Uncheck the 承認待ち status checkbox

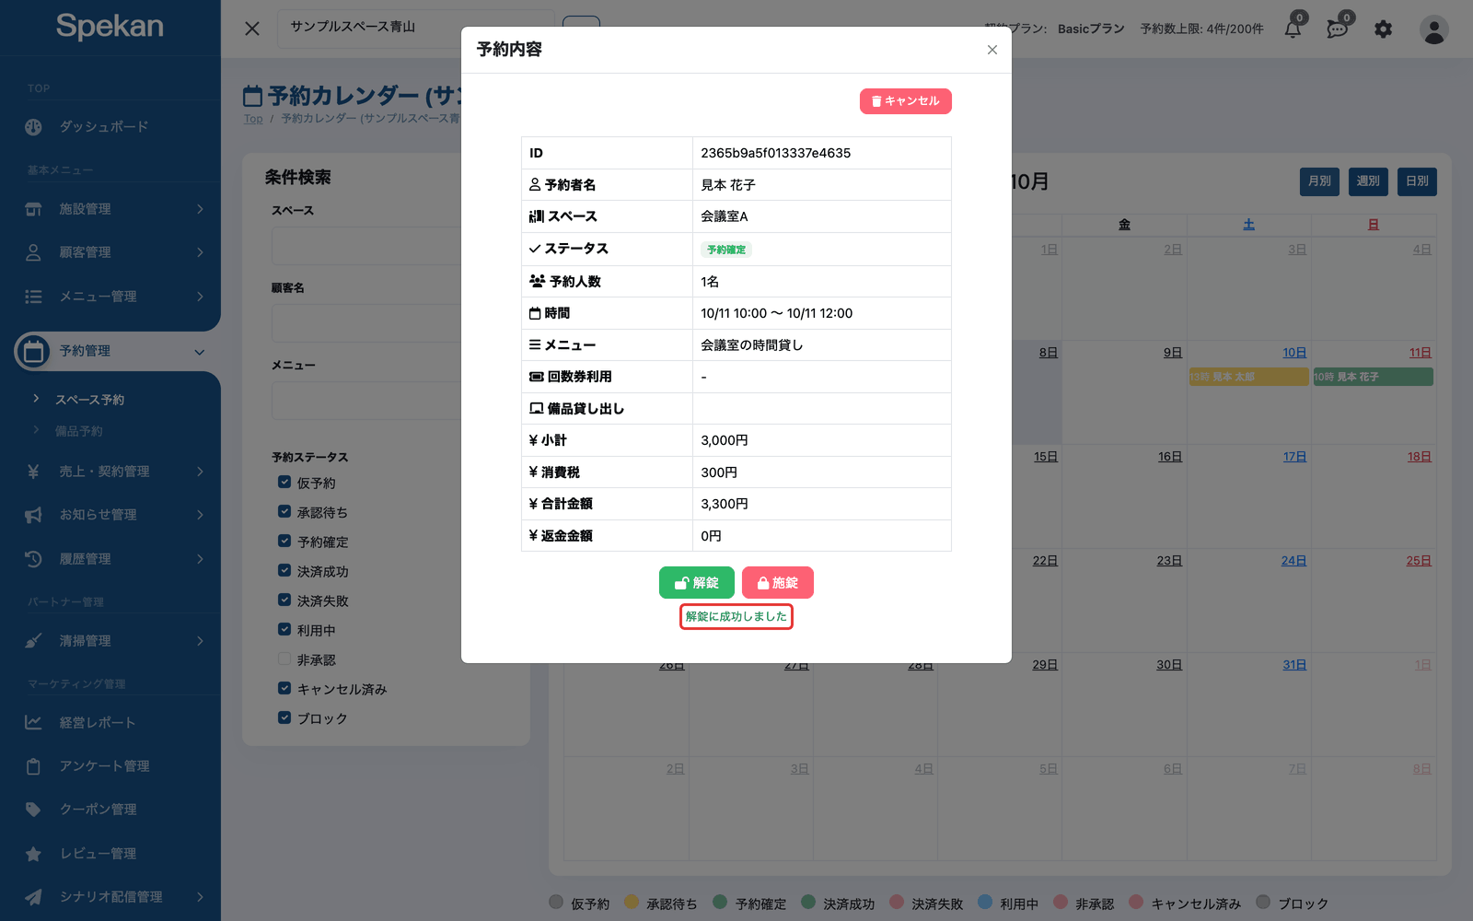tap(284, 511)
